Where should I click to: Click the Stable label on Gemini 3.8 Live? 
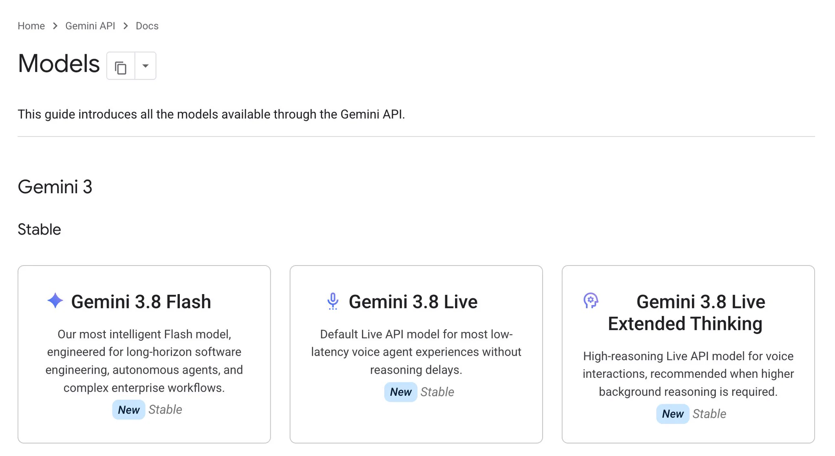437,392
